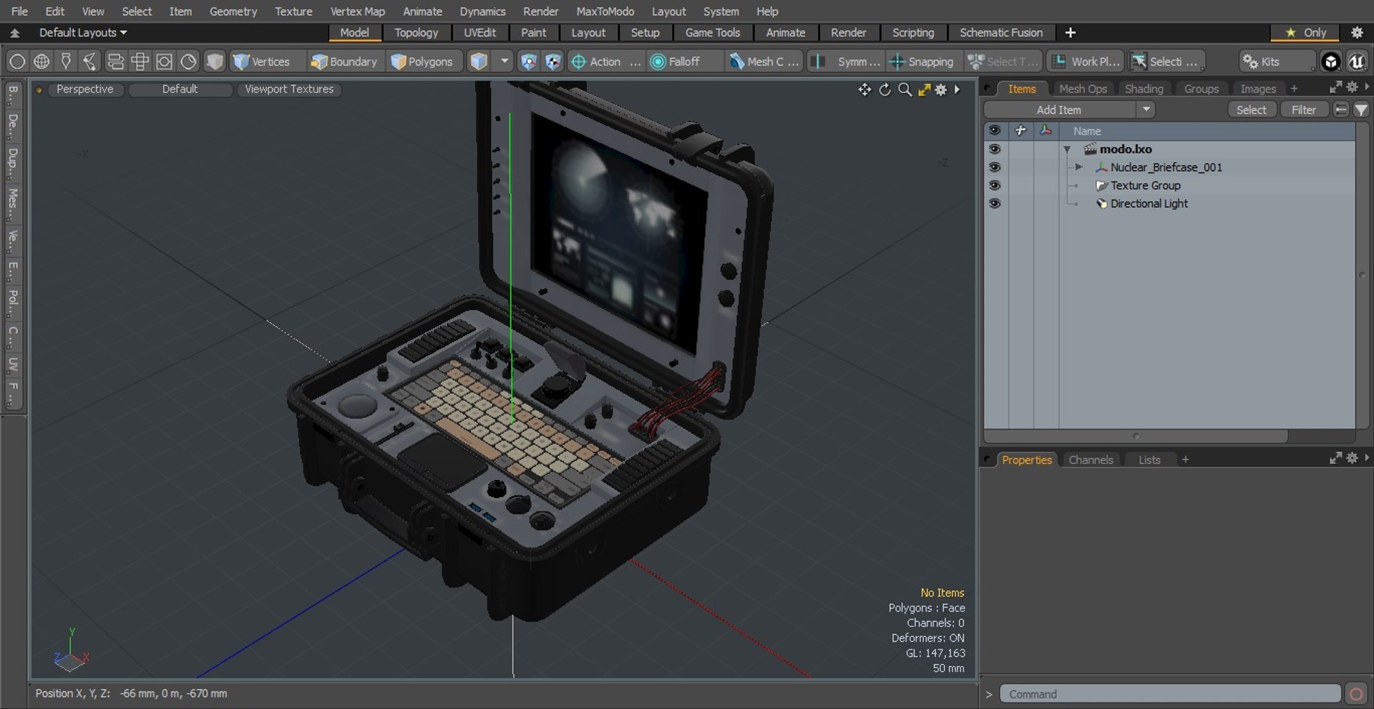Add a new layout tab with plus icon
This screenshot has width=1374, height=709.
pyautogui.click(x=1070, y=32)
